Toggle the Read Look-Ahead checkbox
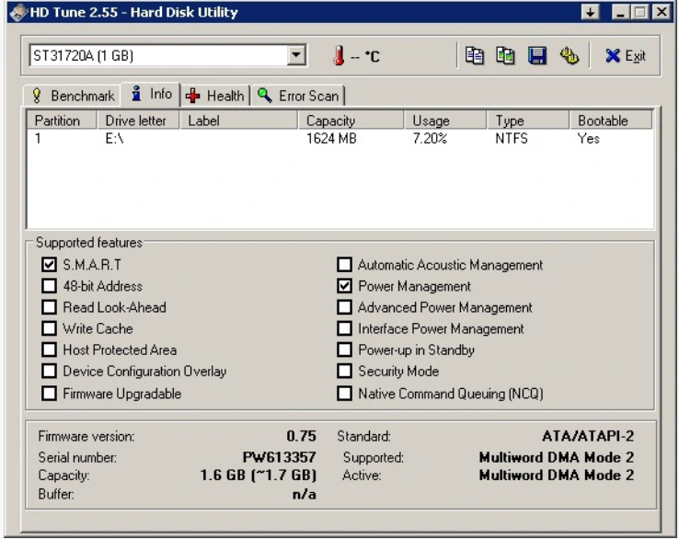 [49, 307]
